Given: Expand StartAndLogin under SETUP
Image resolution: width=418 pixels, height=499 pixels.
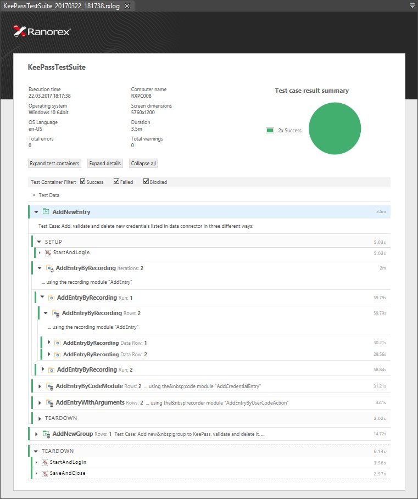Looking at the screenshot, I should (x=40, y=253).
